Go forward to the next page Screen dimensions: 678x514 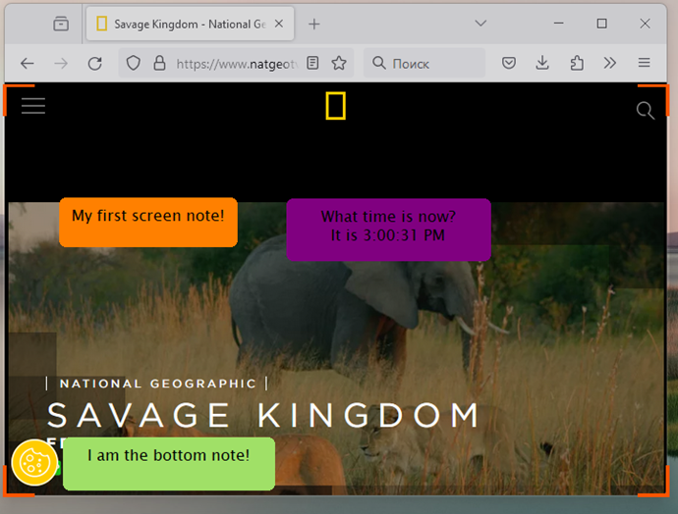61,64
